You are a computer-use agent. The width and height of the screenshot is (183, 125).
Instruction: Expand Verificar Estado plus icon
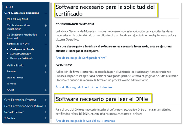click(x=46, y=66)
